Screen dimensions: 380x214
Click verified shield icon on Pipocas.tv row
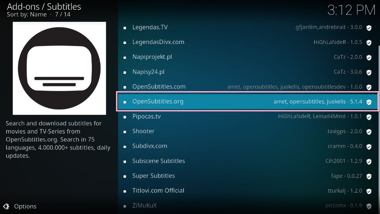pyautogui.click(x=369, y=117)
